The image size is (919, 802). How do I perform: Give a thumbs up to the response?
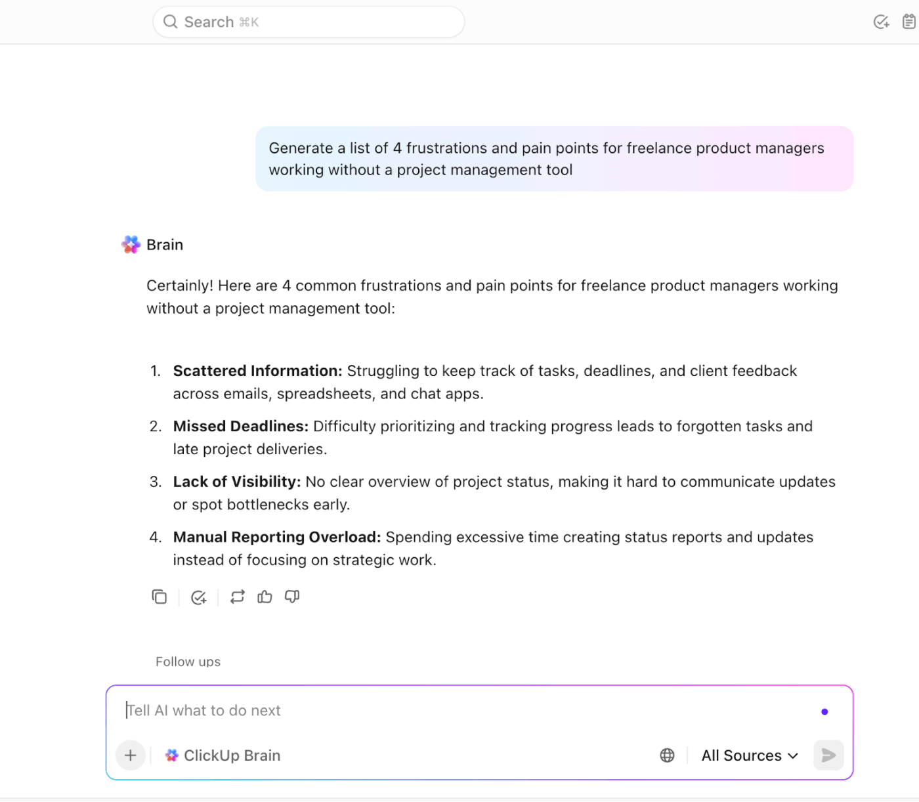point(265,597)
